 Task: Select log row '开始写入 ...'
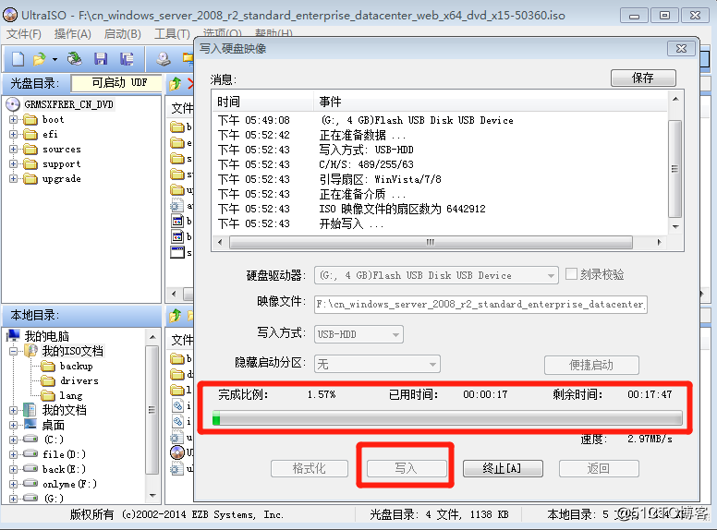352,223
